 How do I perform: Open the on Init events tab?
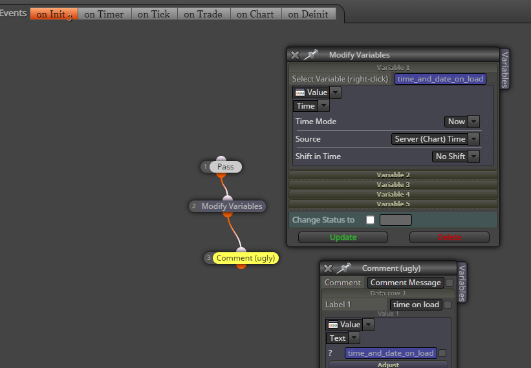click(54, 14)
